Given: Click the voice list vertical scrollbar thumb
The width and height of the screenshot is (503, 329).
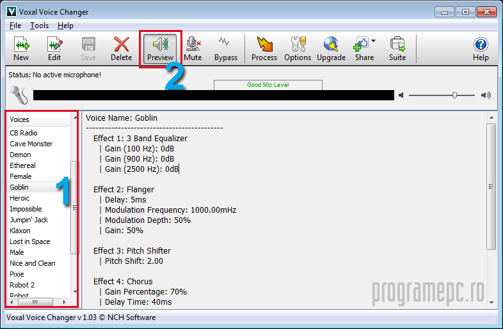Looking at the screenshot, I should (74, 208).
